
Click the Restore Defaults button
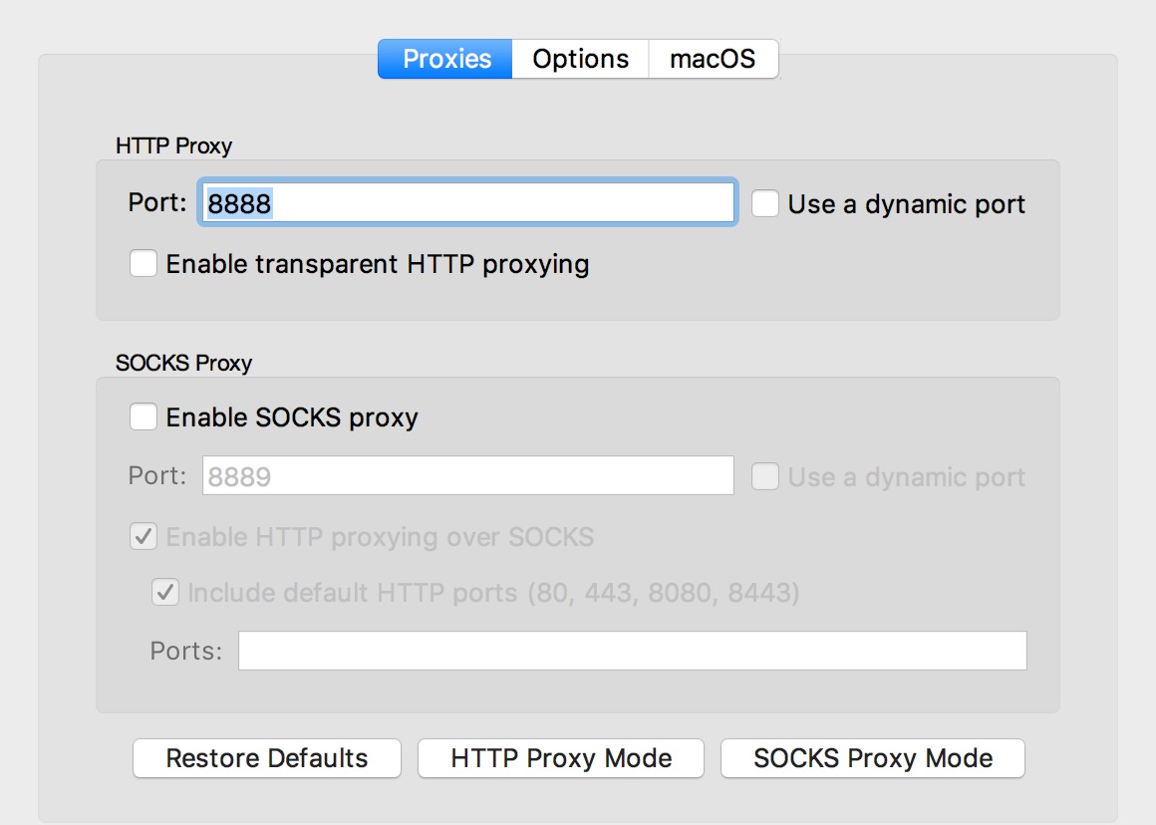267,758
